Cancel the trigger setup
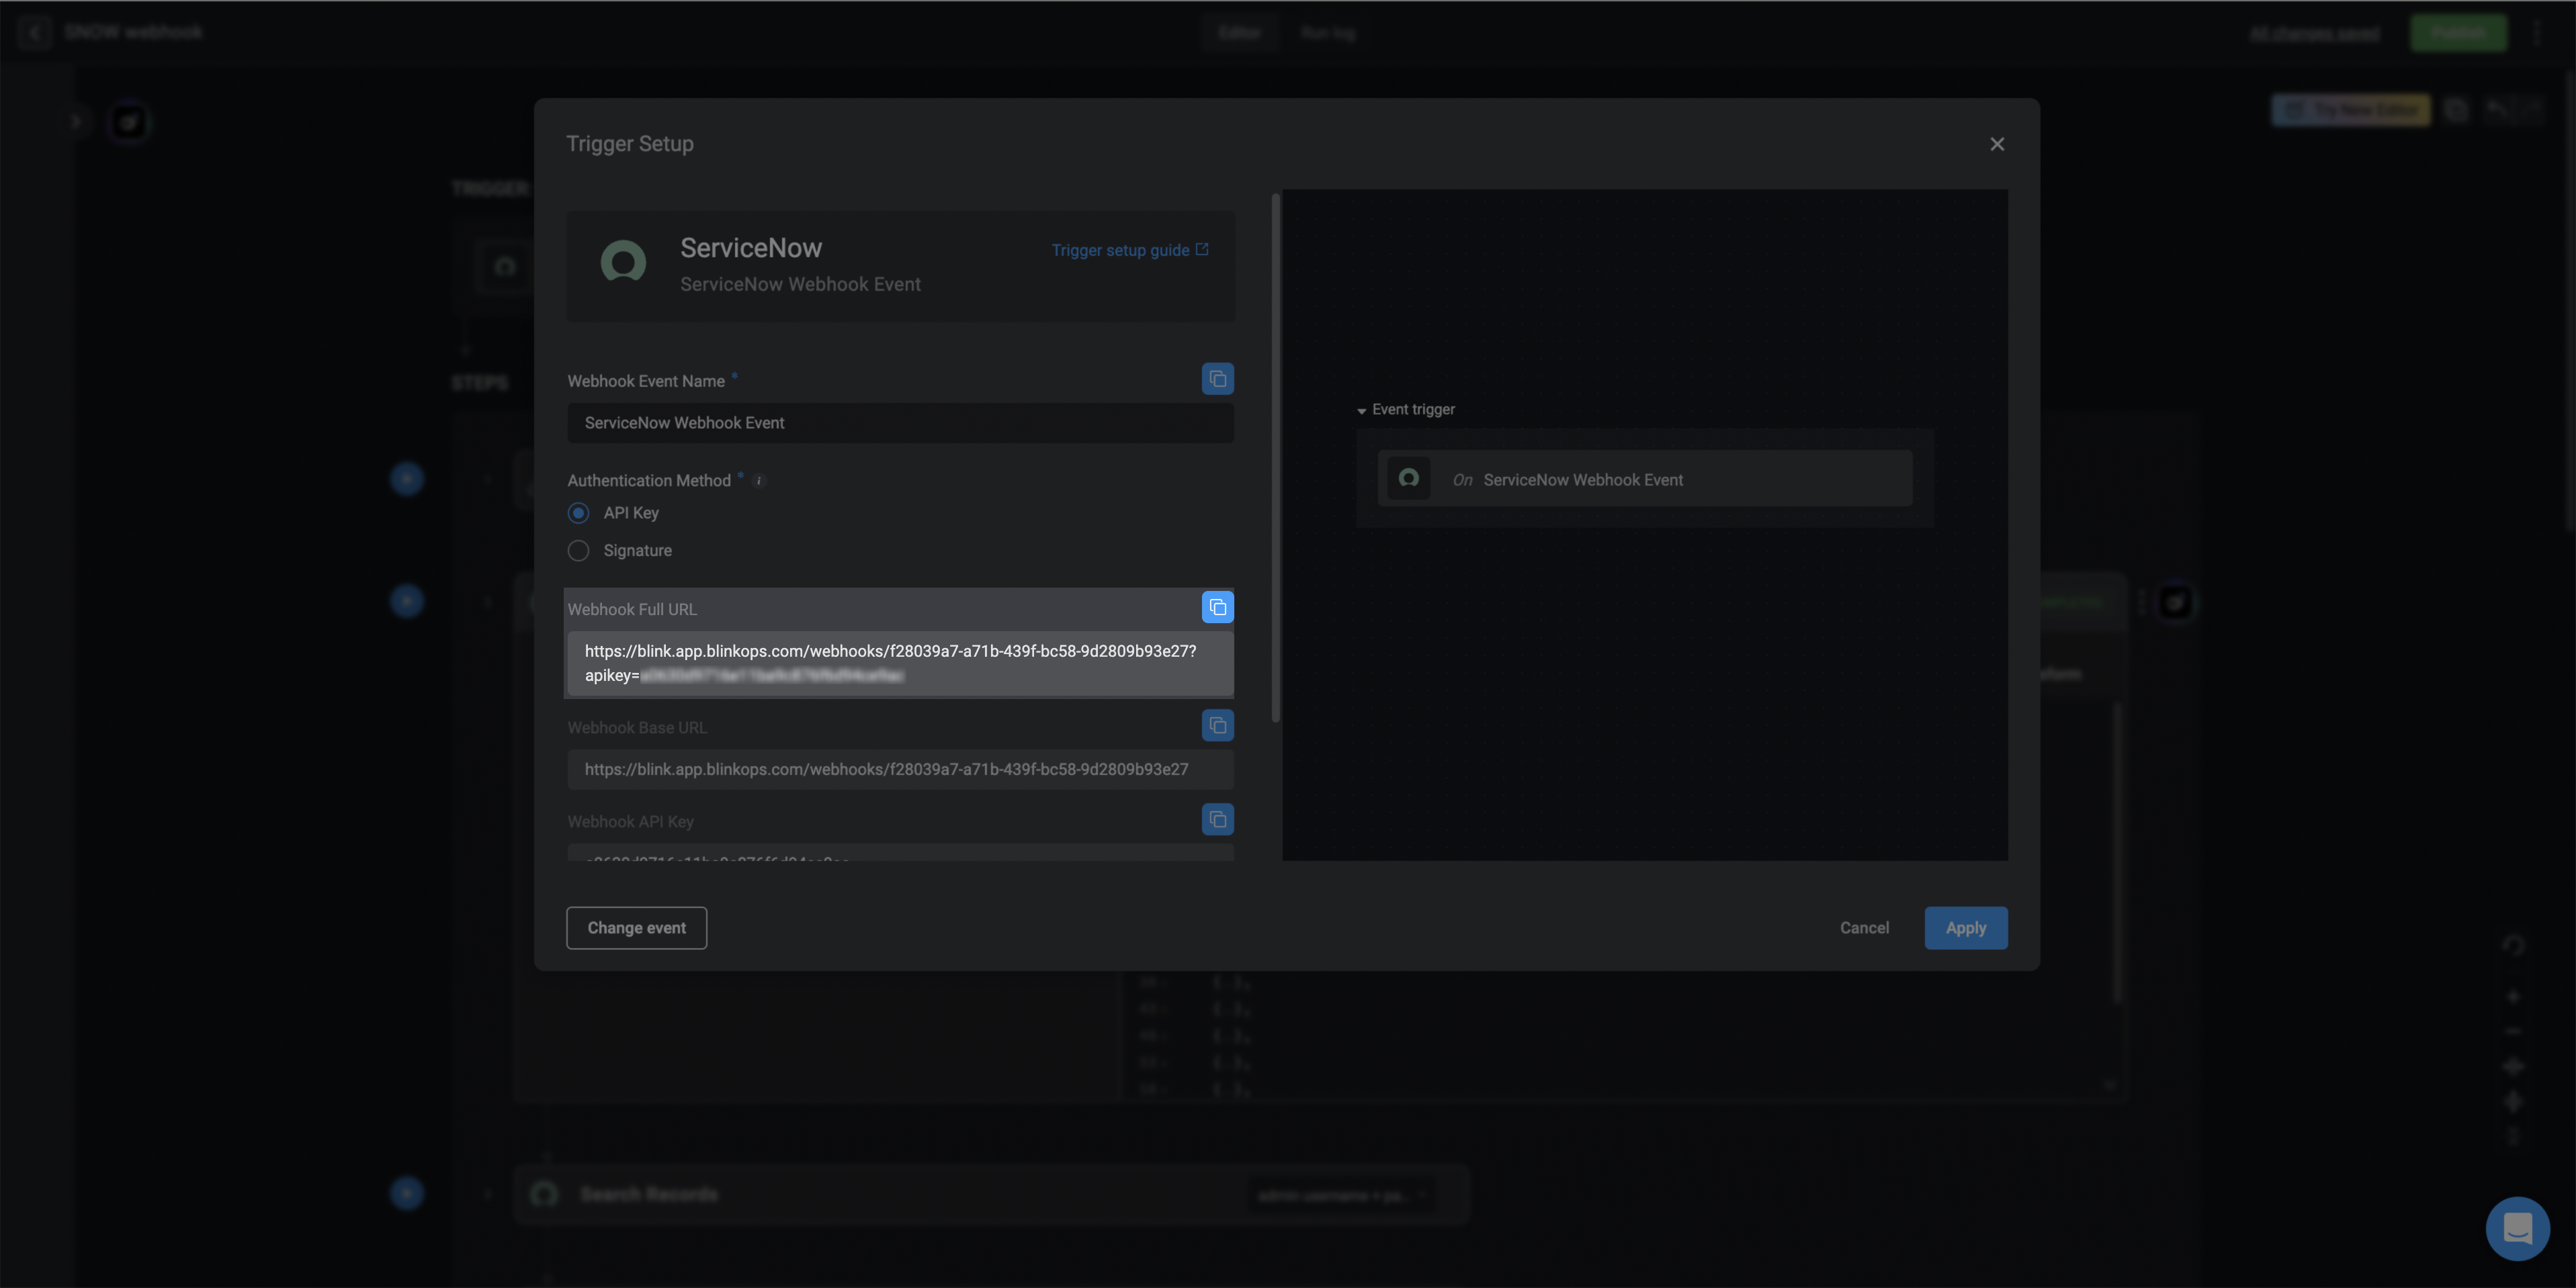This screenshot has height=1288, width=2576. pos(1864,927)
